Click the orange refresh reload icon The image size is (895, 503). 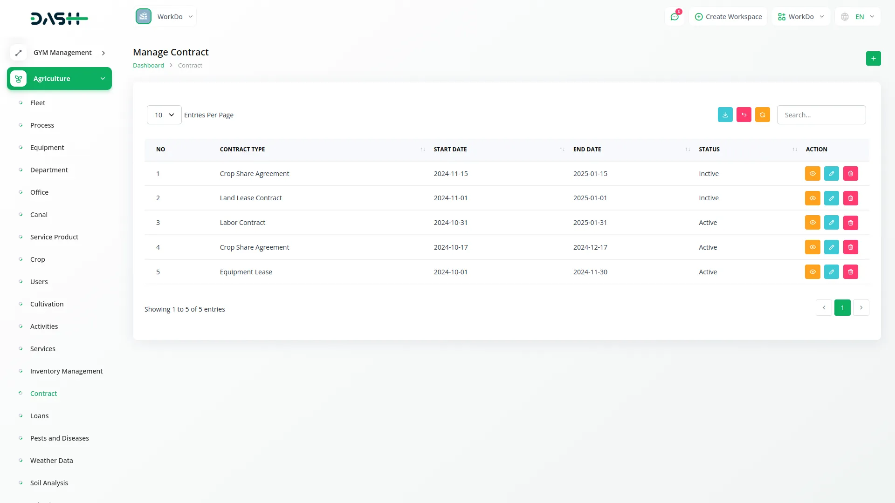(762, 115)
